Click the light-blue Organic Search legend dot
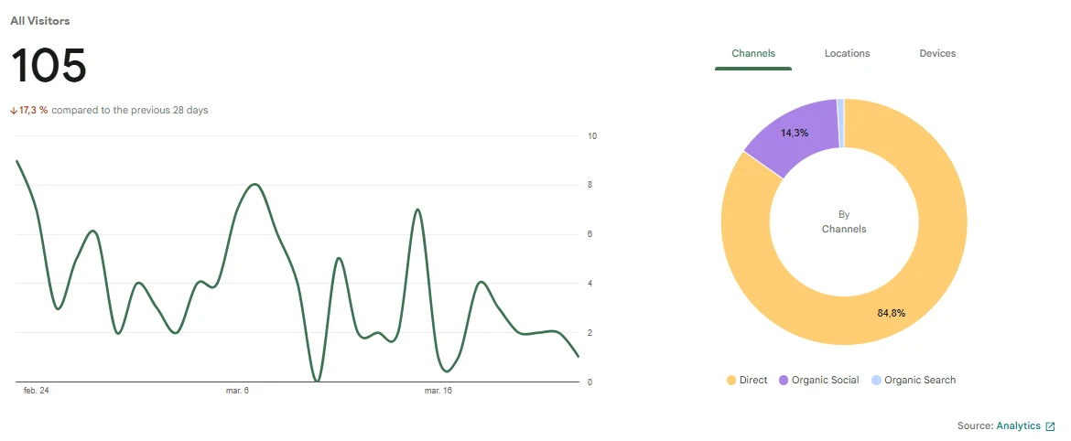1071x441 pixels. (877, 381)
